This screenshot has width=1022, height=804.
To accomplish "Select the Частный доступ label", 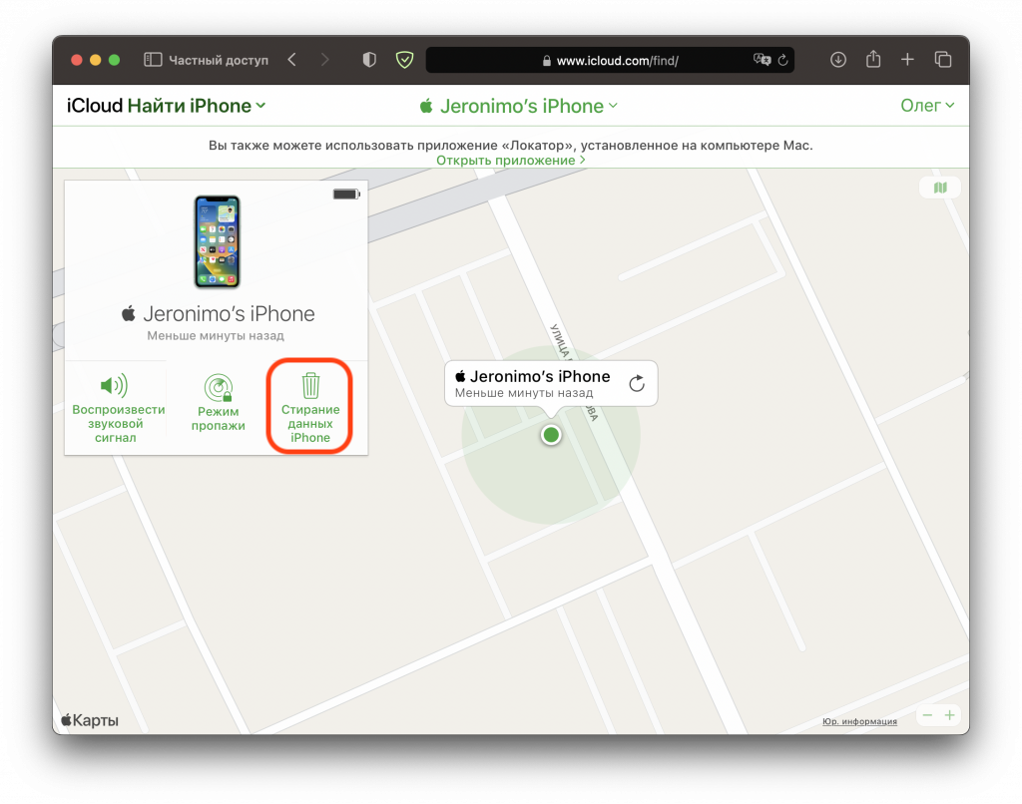I will pyautogui.click(x=219, y=60).
